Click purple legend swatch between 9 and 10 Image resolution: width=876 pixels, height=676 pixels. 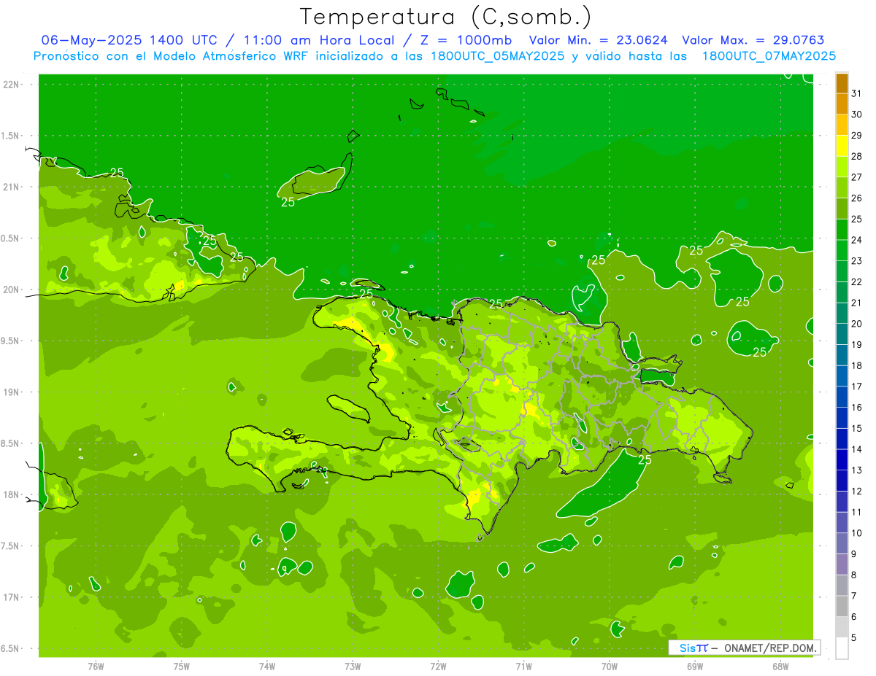[842, 543]
